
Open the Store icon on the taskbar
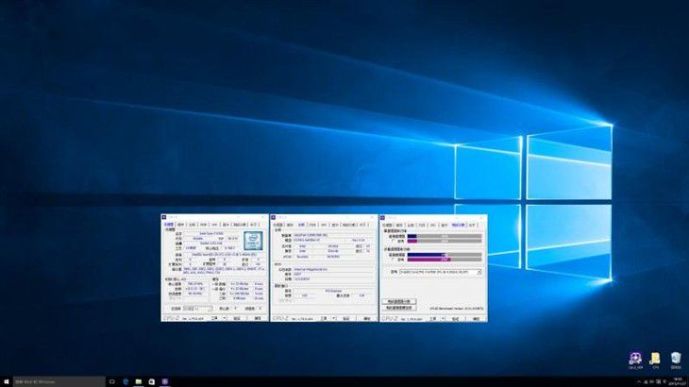click(x=152, y=381)
